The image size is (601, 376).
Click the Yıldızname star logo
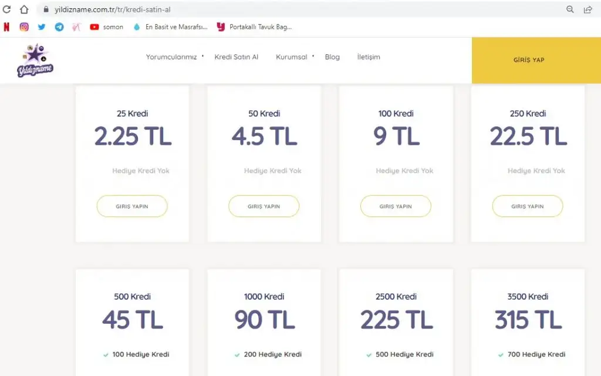point(35,61)
